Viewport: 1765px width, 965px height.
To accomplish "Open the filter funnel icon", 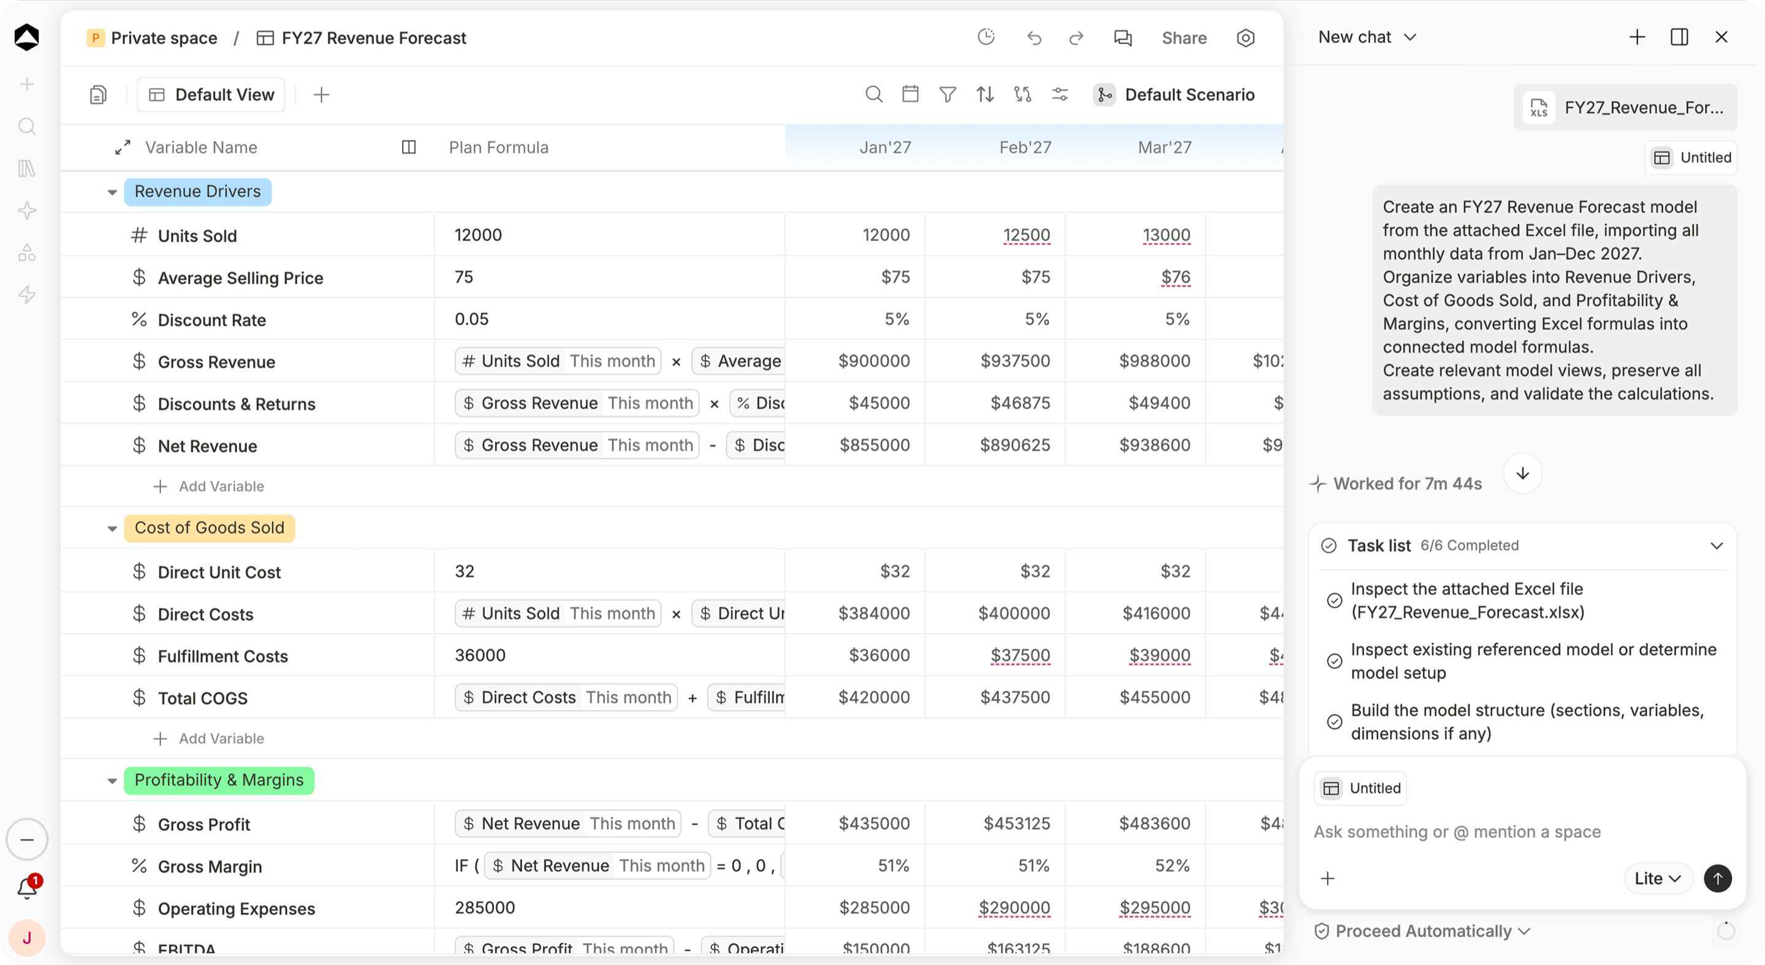I will click(947, 94).
